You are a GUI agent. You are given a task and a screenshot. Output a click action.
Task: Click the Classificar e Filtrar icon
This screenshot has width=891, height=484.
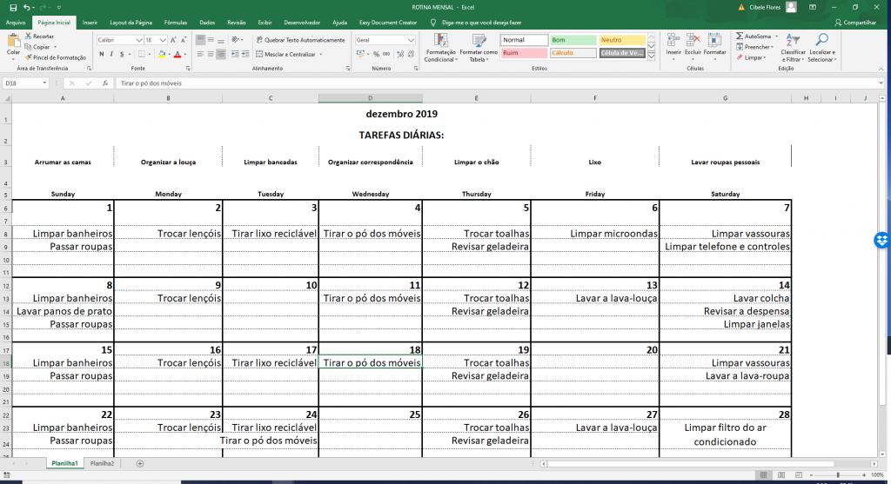(793, 41)
